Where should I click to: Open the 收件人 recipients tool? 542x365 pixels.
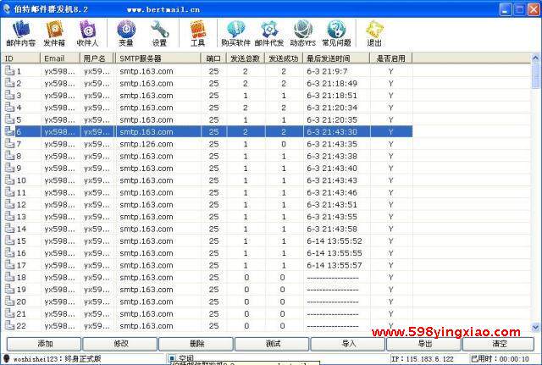[87, 33]
